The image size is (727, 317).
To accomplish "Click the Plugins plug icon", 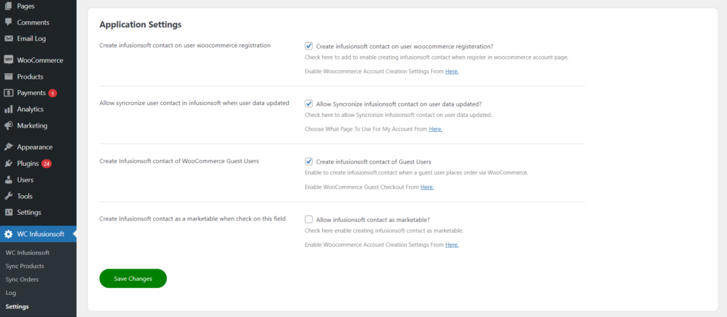I will 9,163.
